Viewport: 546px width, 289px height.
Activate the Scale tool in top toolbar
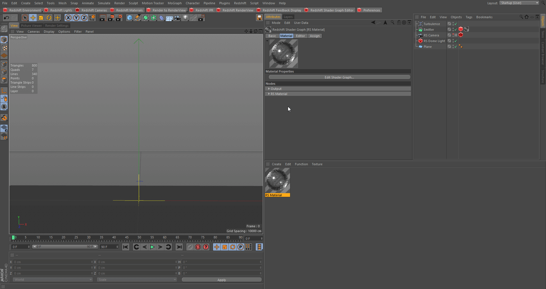41,18
